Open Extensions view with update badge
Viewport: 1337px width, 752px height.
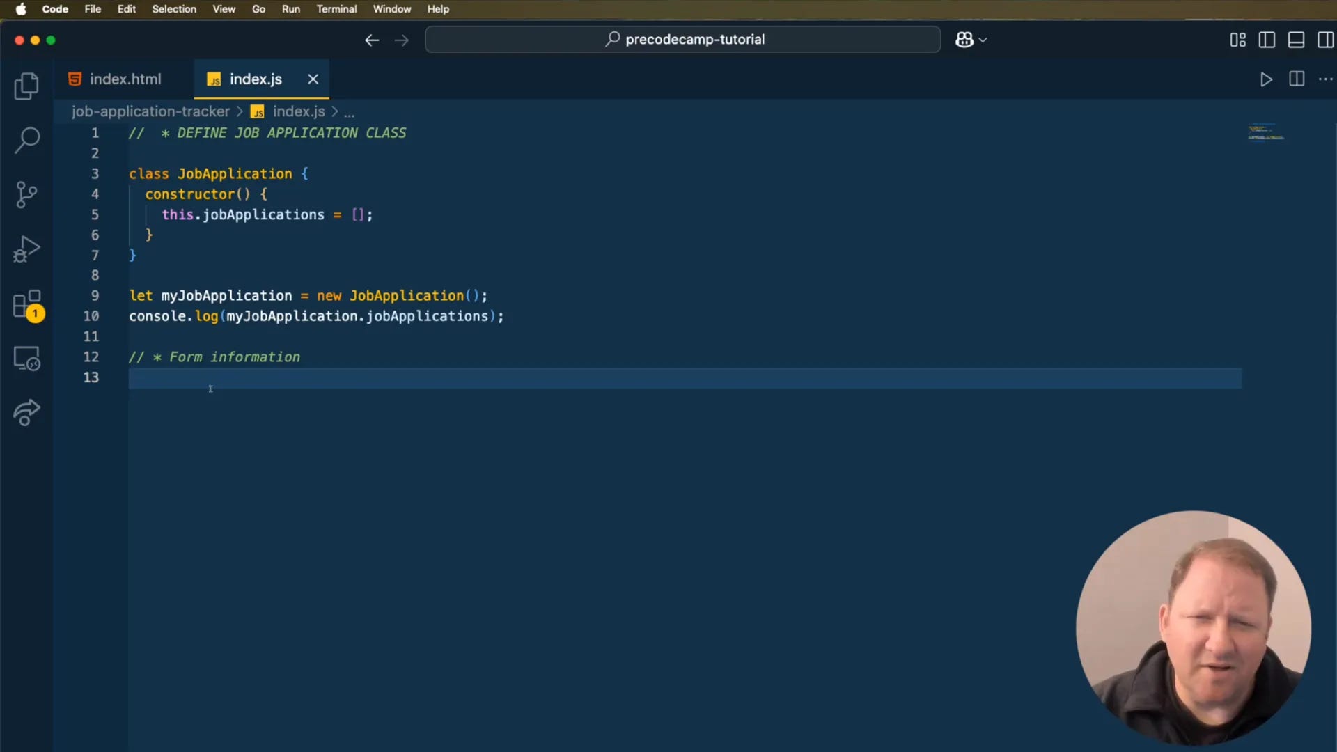[x=26, y=304]
